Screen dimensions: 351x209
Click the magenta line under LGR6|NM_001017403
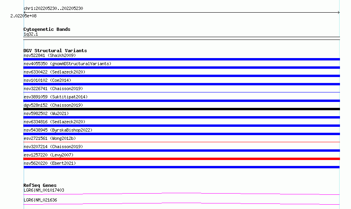[181, 194]
